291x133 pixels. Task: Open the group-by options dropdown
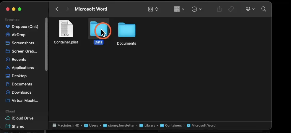(x=179, y=9)
